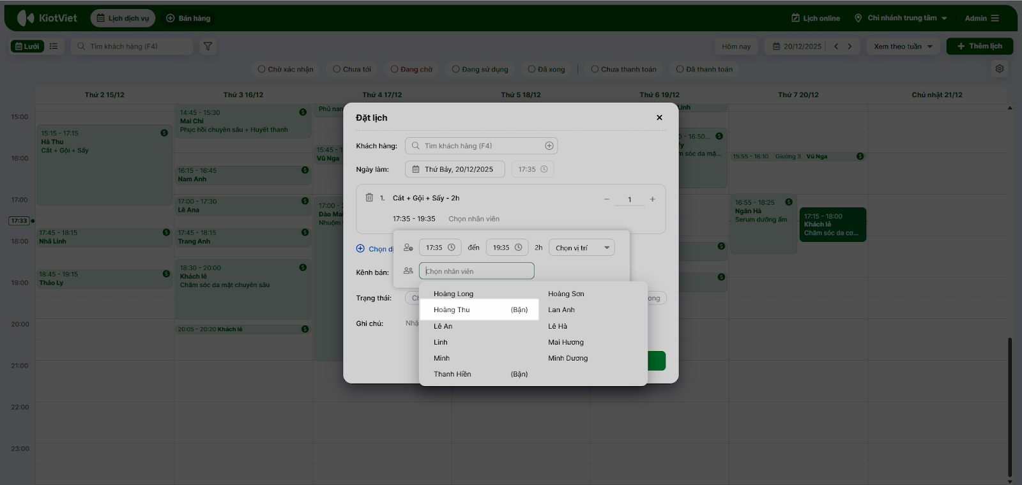Open the Chi nhánh trung tâm branch selector

[901, 18]
